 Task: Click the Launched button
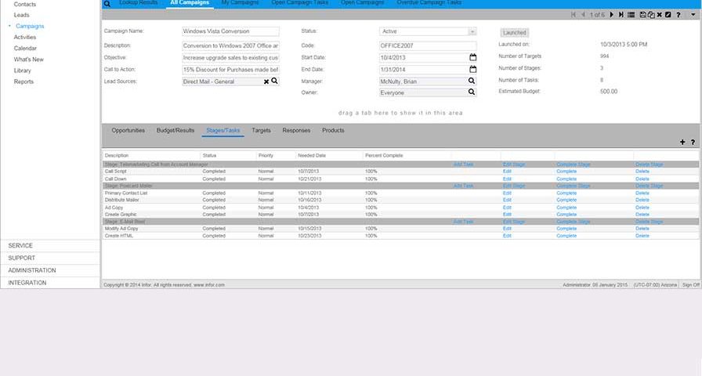point(515,33)
